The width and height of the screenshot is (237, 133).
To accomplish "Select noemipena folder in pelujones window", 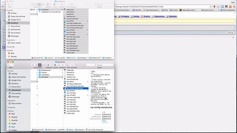I will click(45, 75).
